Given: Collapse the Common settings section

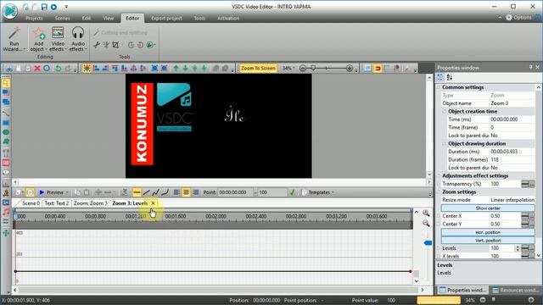Looking at the screenshot, I should click(439, 87).
